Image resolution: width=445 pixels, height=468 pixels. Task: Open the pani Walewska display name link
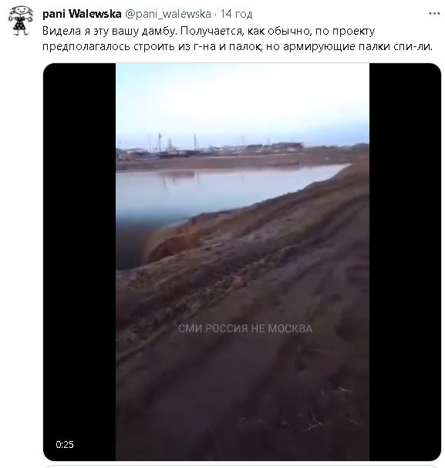82,14
